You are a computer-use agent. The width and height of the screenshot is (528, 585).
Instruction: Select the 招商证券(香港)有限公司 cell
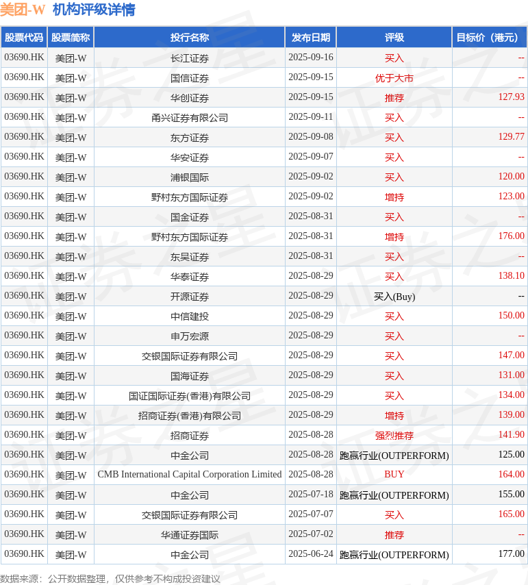point(190,416)
